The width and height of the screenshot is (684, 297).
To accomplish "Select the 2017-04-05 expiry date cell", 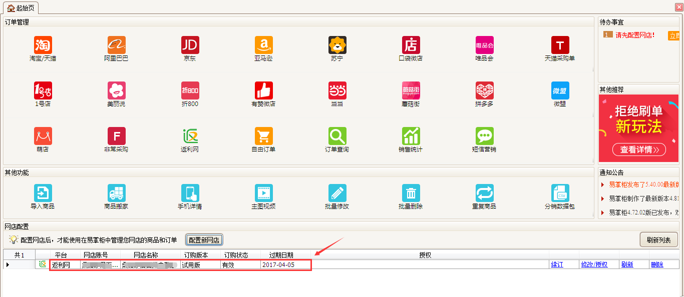I will pyautogui.click(x=285, y=264).
